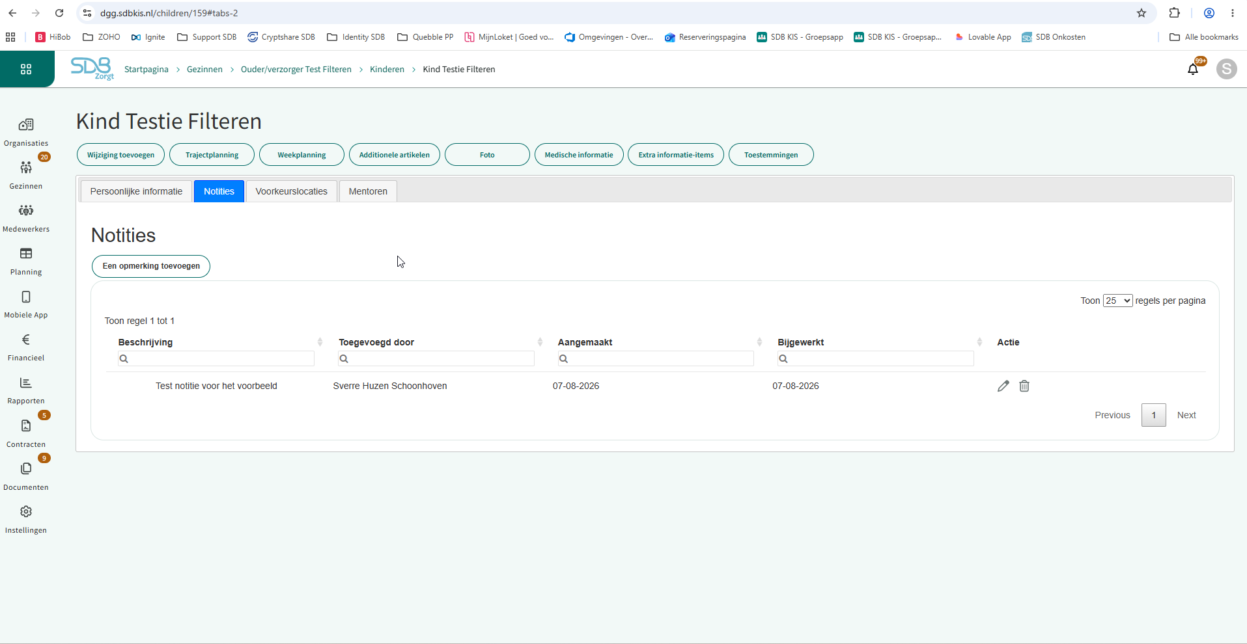
Task: Open the Mobiele App sidebar icon
Action: 26,297
